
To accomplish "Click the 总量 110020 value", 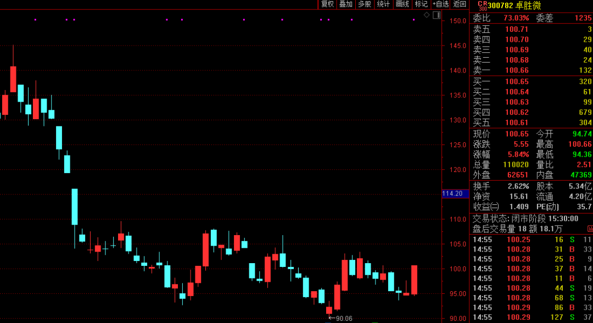I will pyautogui.click(x=516, y=165).
